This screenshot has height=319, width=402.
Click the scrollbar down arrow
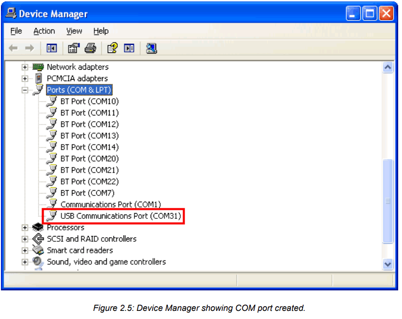388,264
